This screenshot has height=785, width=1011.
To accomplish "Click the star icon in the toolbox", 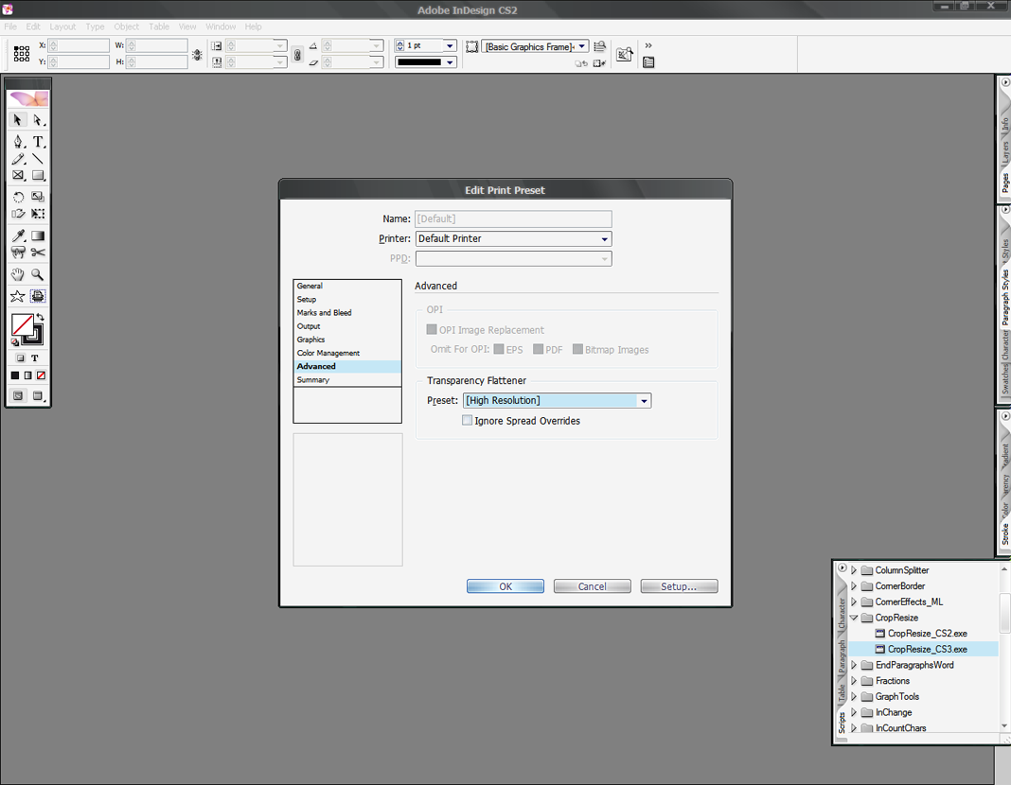I will pos(17,296).
